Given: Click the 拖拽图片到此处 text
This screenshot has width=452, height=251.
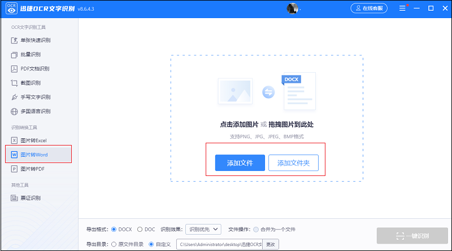Looking at the screenshot, I should point(291,125).
